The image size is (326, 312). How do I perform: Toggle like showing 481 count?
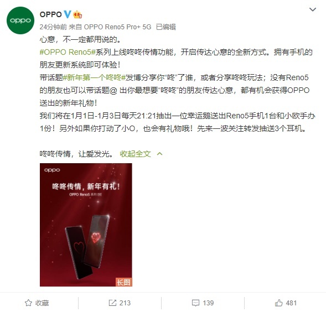tap(286, 303)
